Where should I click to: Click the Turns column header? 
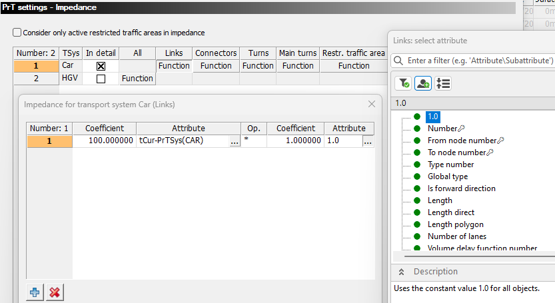click(x=258, y=53)
